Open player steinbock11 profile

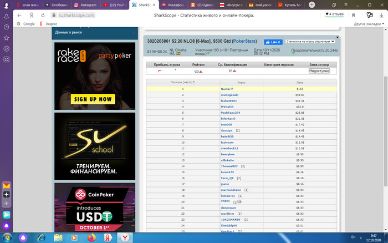pyautogui.click(x=229, y=148)
